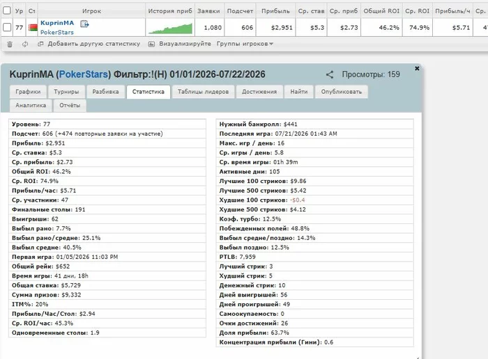488x359 pixels.
Task: Click the Общий рейк: $652 row
Action: tap(107, 266)
